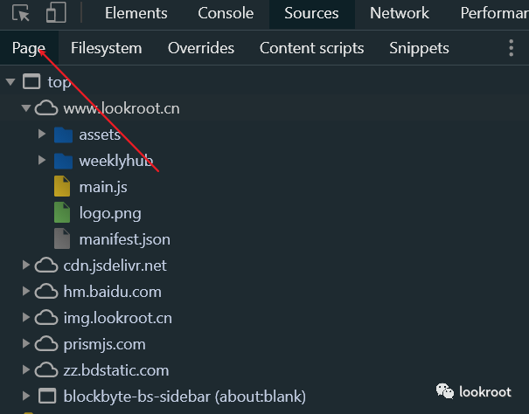Select the prismjs.com entry
Viewport: 529px width, 414px height.
pyautogui.click(x=105, y=345)
